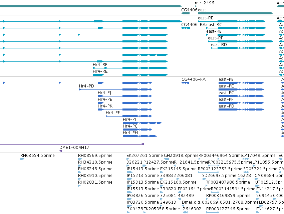Select the east-PF protein label

226,99
